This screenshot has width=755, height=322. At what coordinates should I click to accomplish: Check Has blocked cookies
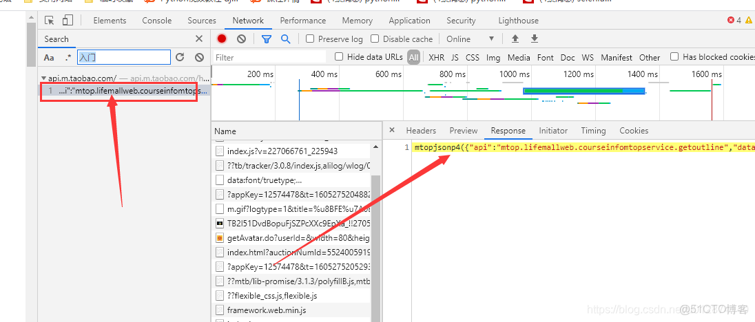(x=674, y=56)
